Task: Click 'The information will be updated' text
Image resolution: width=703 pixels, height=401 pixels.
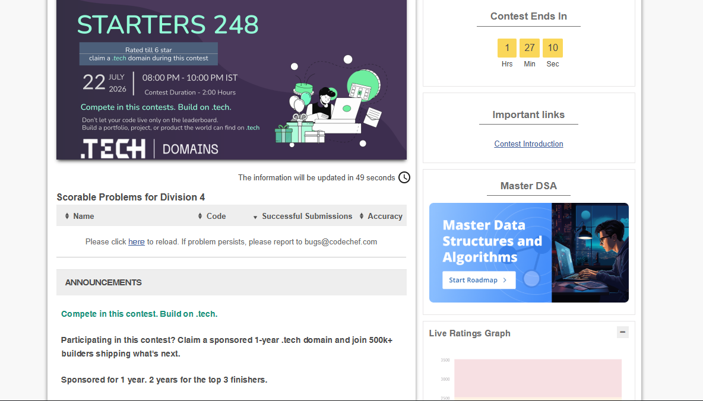Action: click(x=316, y=177)
